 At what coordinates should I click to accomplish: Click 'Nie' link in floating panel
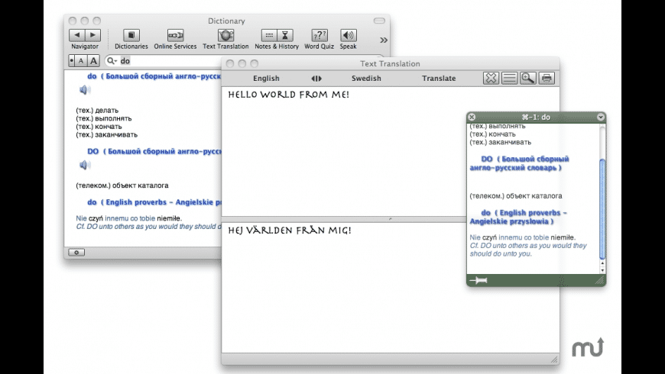[475, 237]
